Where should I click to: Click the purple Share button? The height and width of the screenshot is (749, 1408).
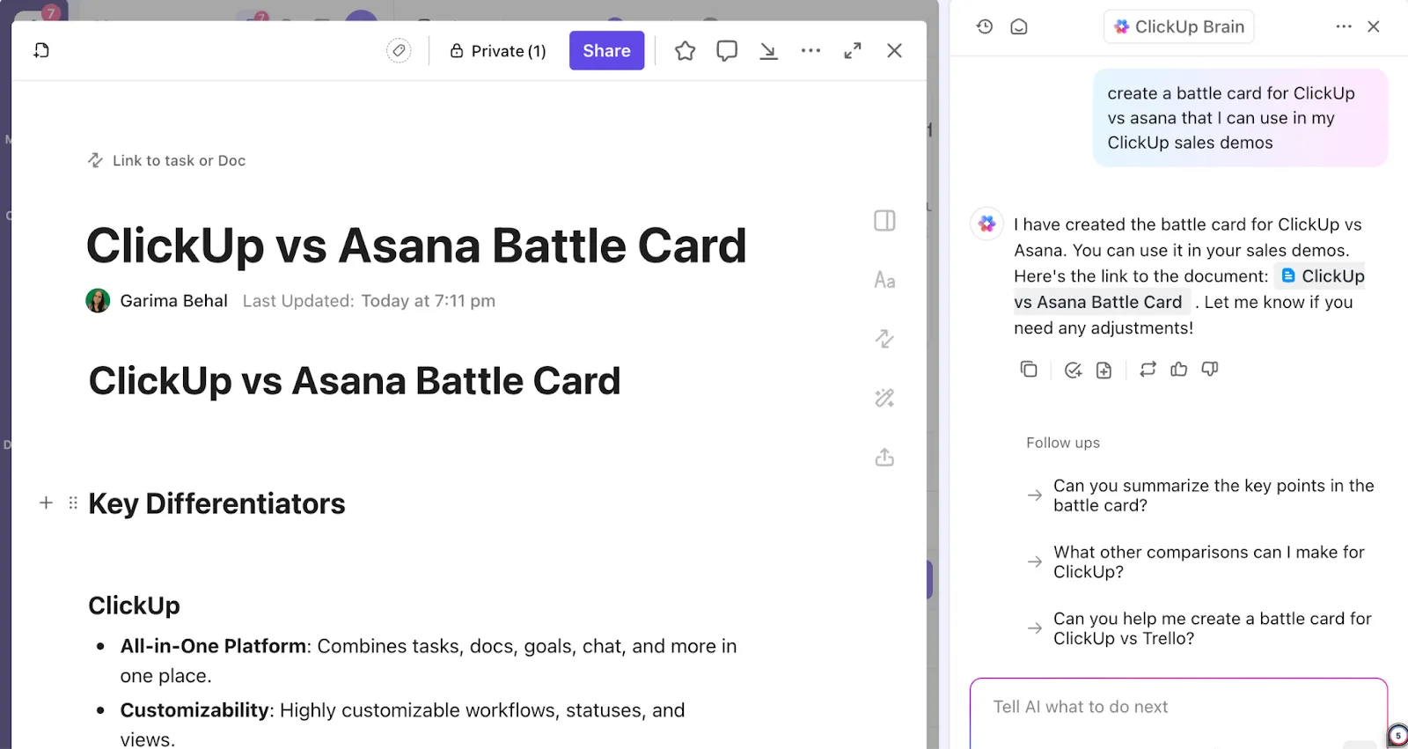606,51
